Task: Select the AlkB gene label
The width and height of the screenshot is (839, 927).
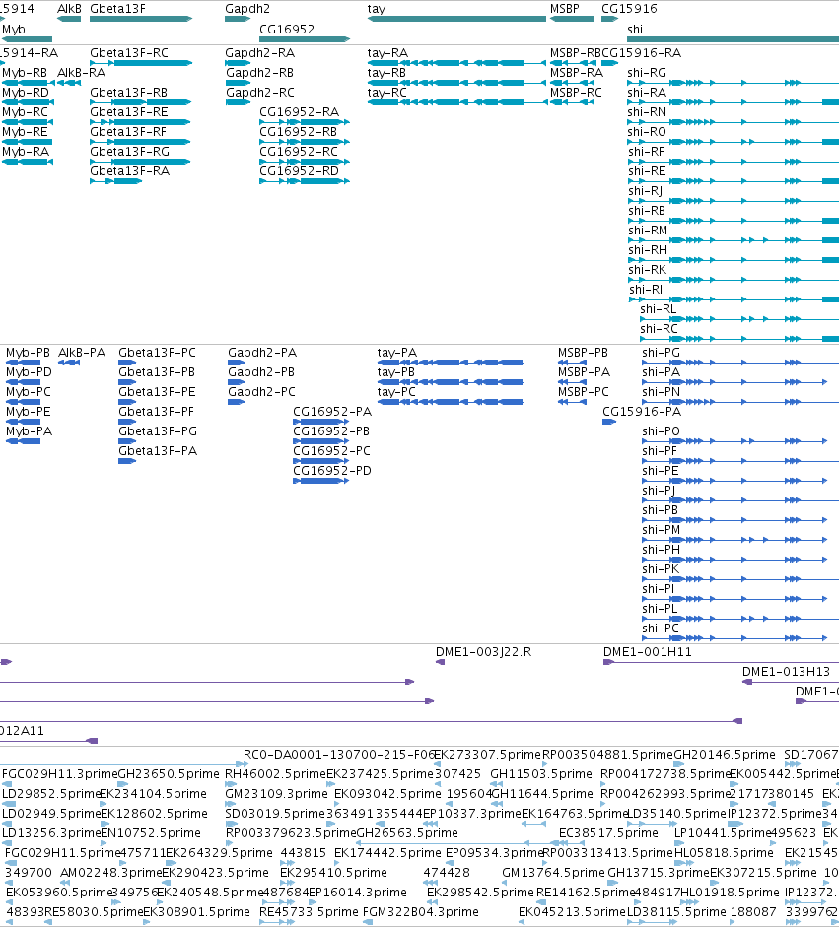Action: [x=69, y=8]
